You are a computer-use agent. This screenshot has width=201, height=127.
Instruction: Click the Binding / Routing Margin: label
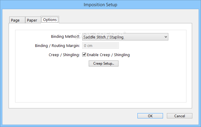57,46
